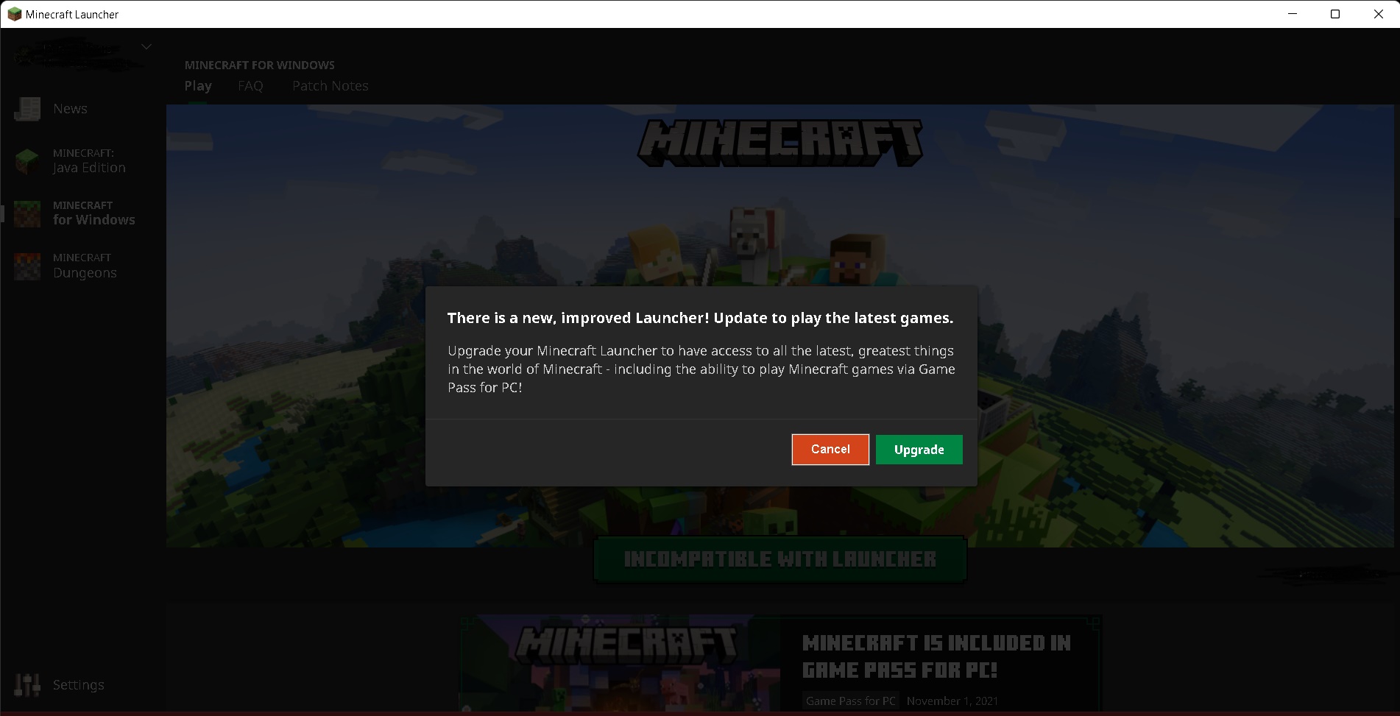Click the Minecraft Is Included headline
Screen dimensions: 1400x716
tap(936, 656)
